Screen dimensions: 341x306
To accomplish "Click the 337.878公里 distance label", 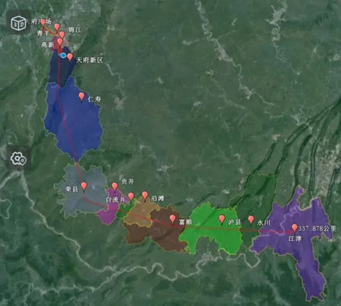I will [317, 228].
